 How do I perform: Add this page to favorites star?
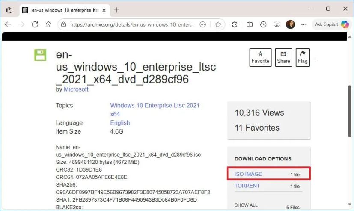coord(218,24)
